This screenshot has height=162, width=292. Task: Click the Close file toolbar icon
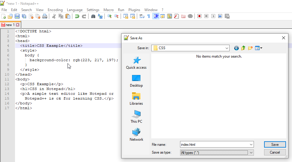pyautogui.click(x=31, y=16)
